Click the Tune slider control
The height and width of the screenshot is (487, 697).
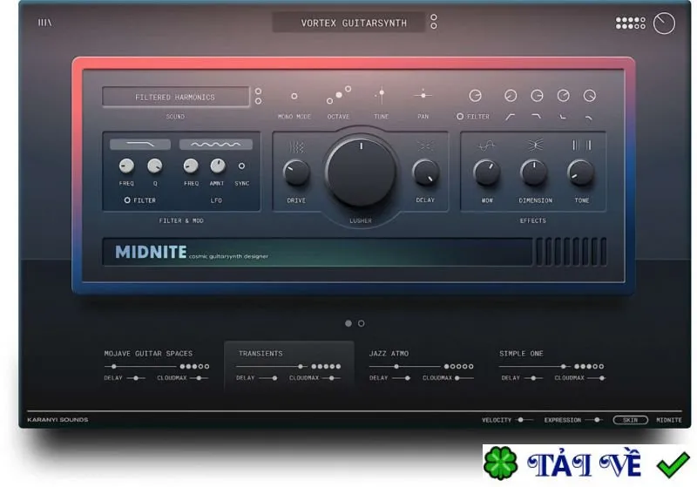[381, 94]
